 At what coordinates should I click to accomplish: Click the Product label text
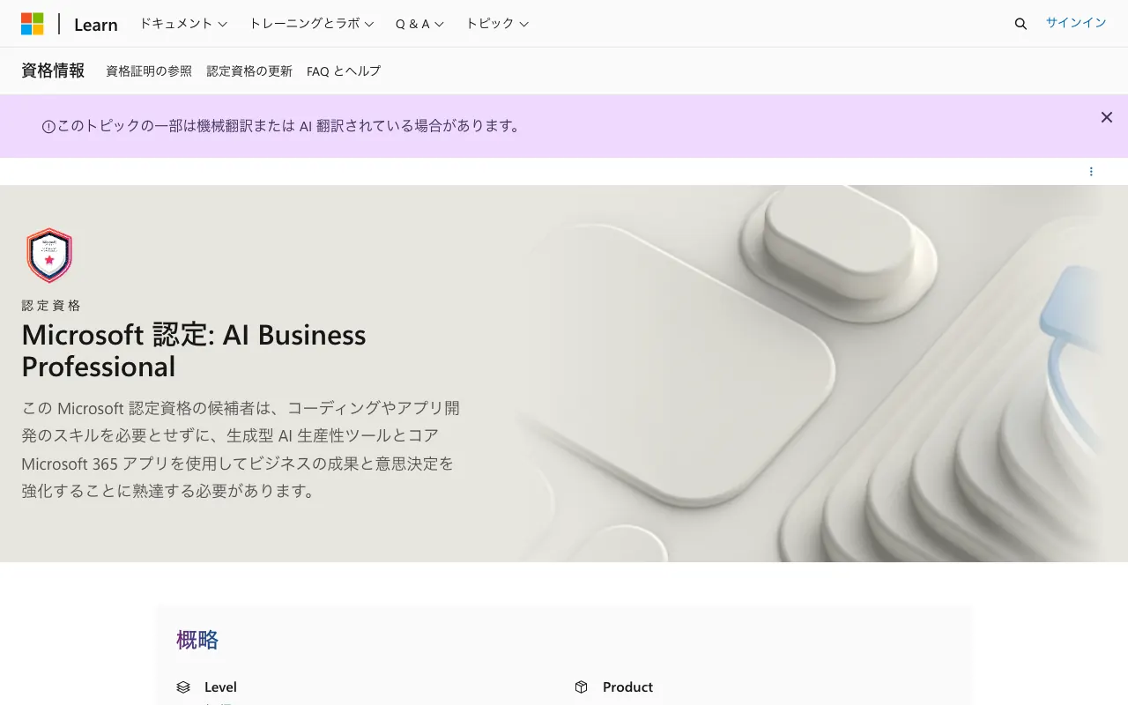[627, 687]
